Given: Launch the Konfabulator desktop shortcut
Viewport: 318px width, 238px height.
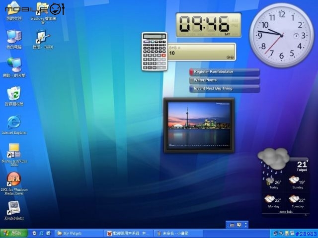Looking at the screenshot, I should pos(14,210).
